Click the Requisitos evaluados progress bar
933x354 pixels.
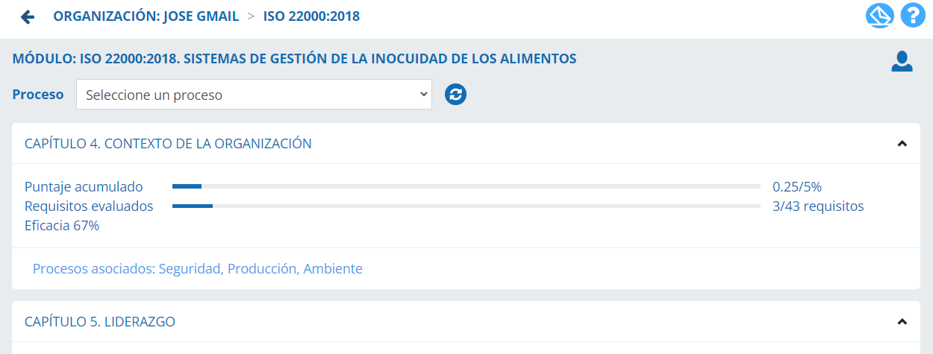(x=466, y=206)
